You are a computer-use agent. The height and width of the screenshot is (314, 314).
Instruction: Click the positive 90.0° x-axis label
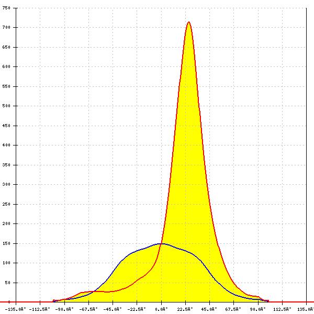tap(257, 309)
